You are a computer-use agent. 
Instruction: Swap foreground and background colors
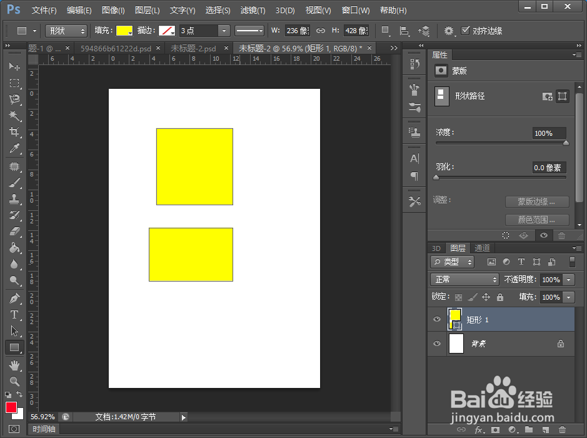(19, 395)
